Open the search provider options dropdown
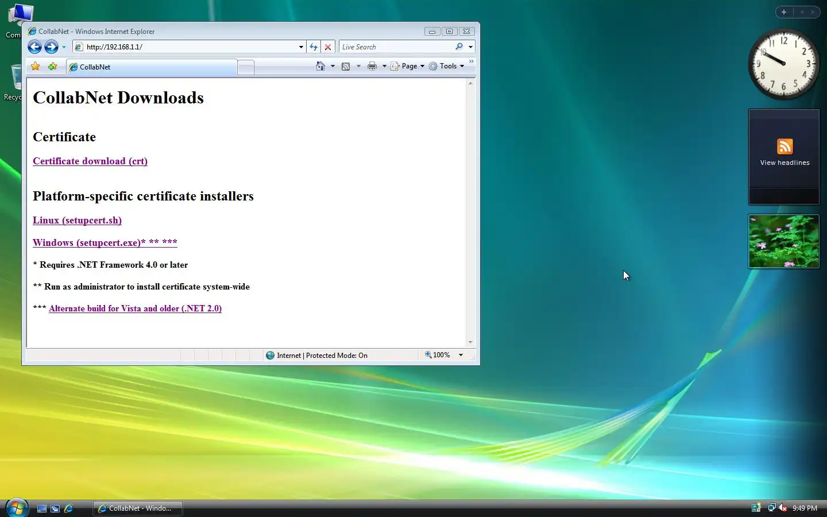The width and height of the screenshot is (827, 517). pyautogui.click(x=470, y=47)
